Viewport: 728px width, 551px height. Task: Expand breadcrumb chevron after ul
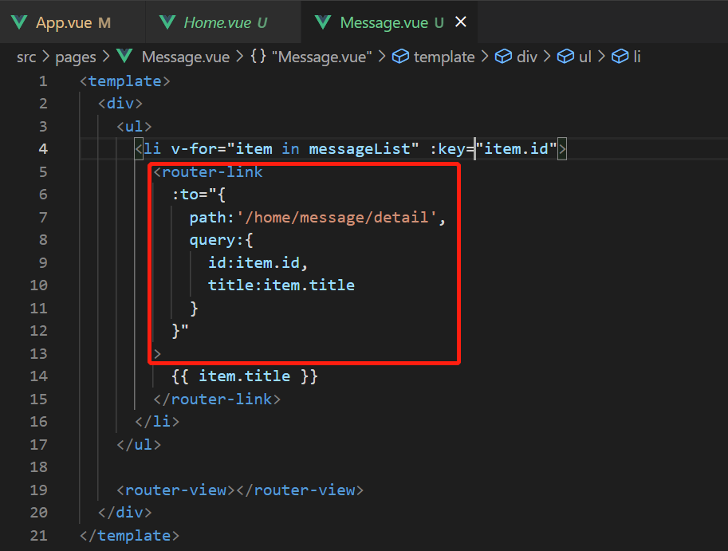tap(601, 56)
